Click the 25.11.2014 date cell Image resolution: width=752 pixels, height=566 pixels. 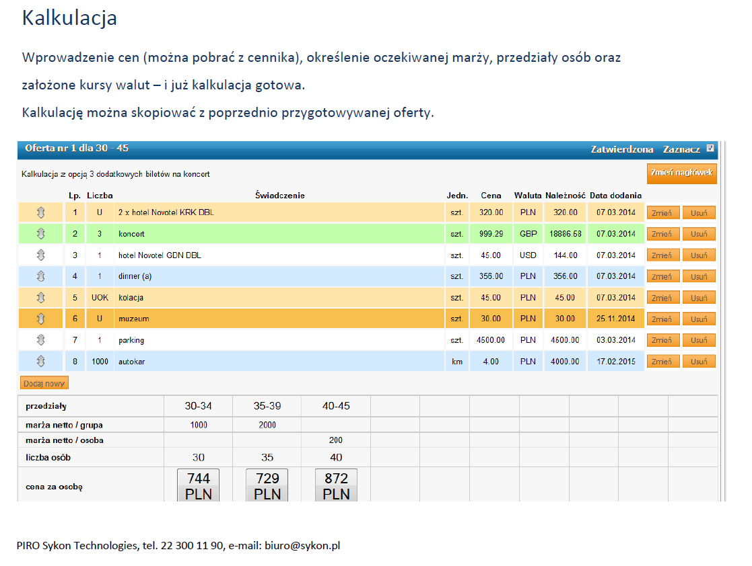coord(615,319)
